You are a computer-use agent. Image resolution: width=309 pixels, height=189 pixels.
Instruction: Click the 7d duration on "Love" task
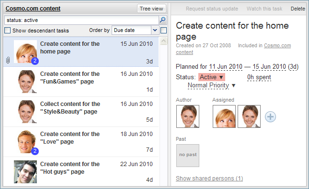(x=149, y=150)
